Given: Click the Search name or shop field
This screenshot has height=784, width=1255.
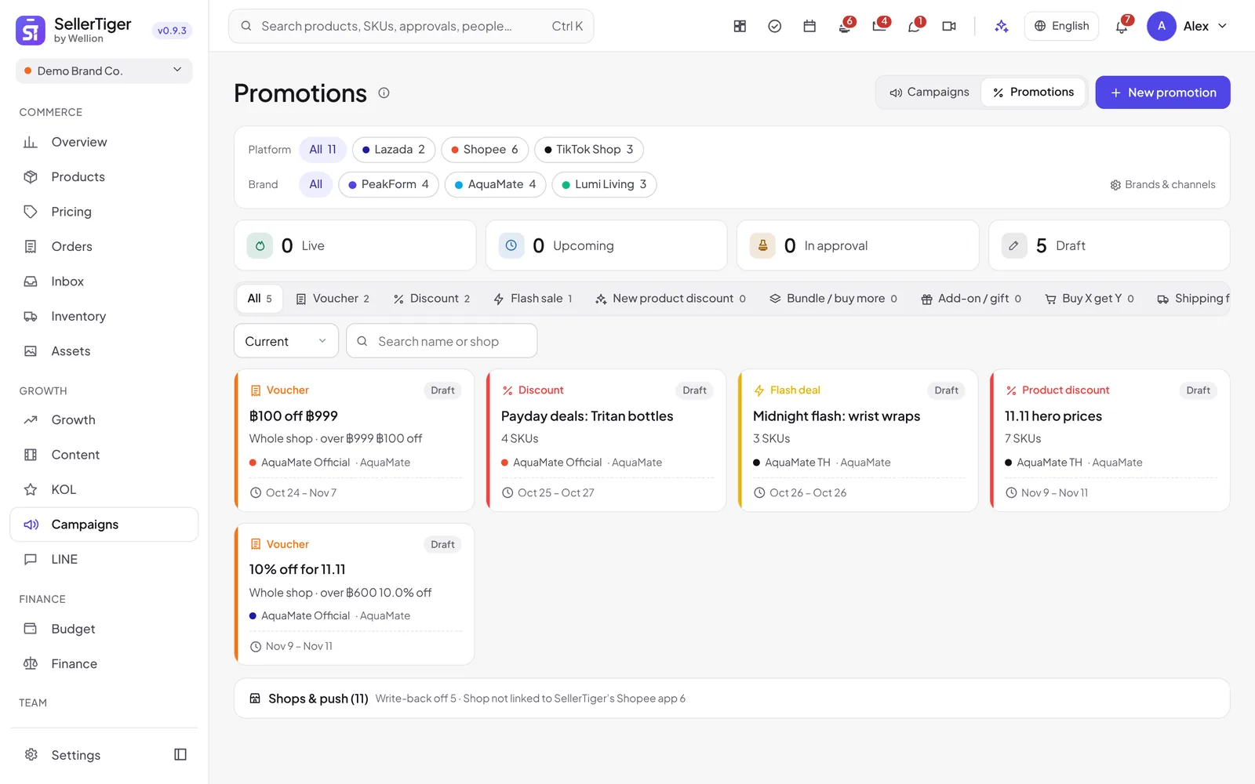Looking at the screenshot, I should pyautogui.click(x=442, y=341).
